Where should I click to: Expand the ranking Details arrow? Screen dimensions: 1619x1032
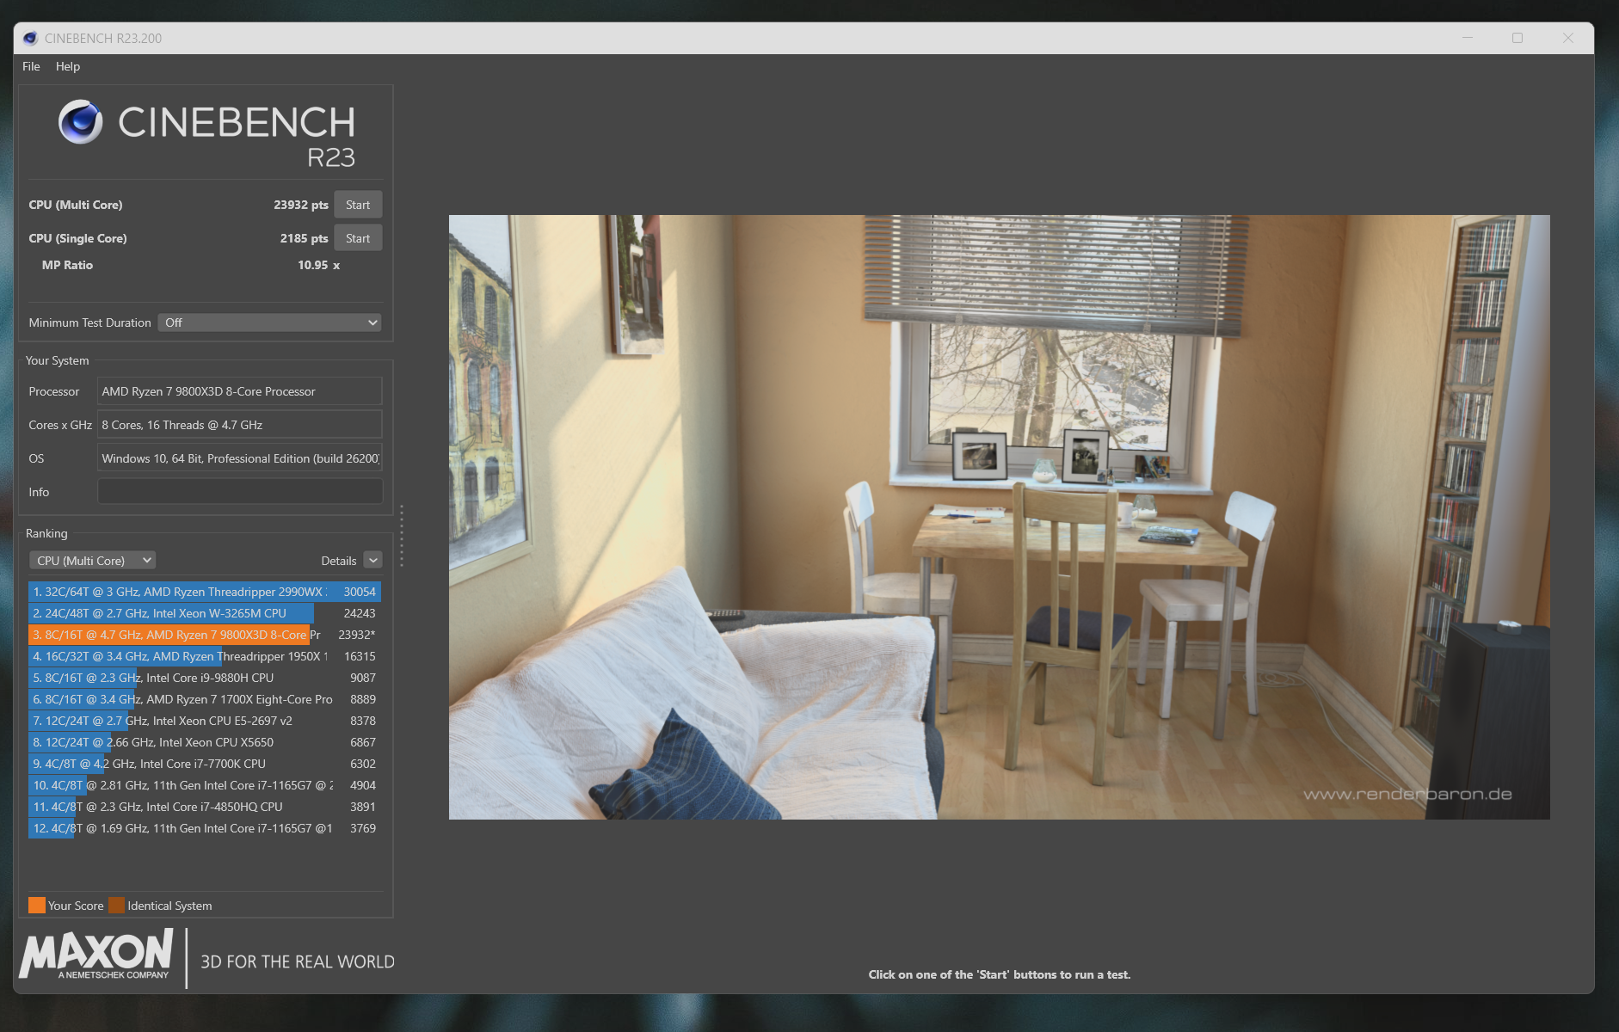click(x=372, y=561)
